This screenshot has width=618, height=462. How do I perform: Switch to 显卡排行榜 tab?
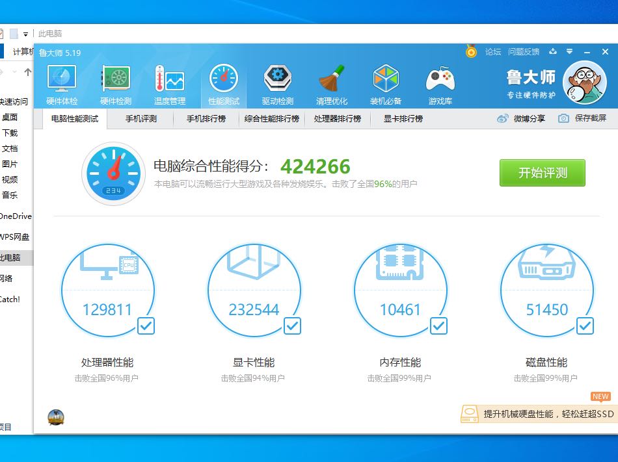(403, 119)
